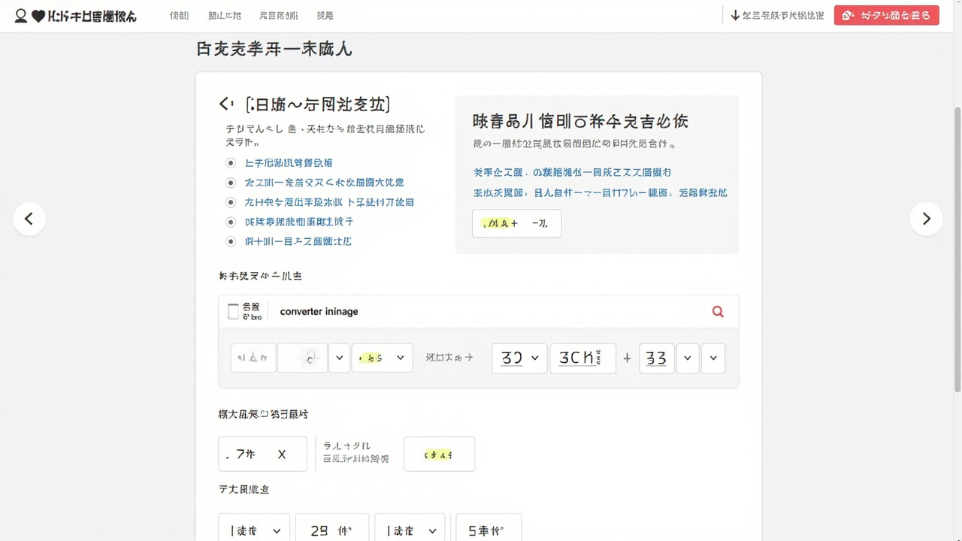Tick the checkbox left of converter ininage
The height and width of the screenshot is (541, 962).
[233, 311]
